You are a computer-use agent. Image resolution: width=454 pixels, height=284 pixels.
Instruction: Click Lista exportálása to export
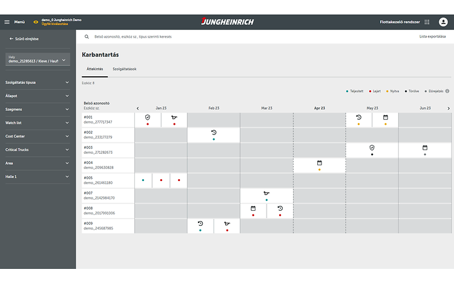point(432,37)
